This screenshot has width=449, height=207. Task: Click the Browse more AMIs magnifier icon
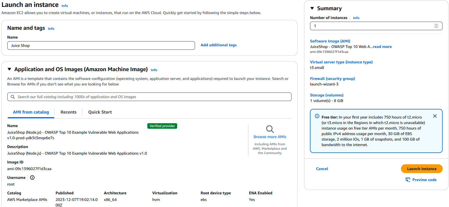click(270, 129)
